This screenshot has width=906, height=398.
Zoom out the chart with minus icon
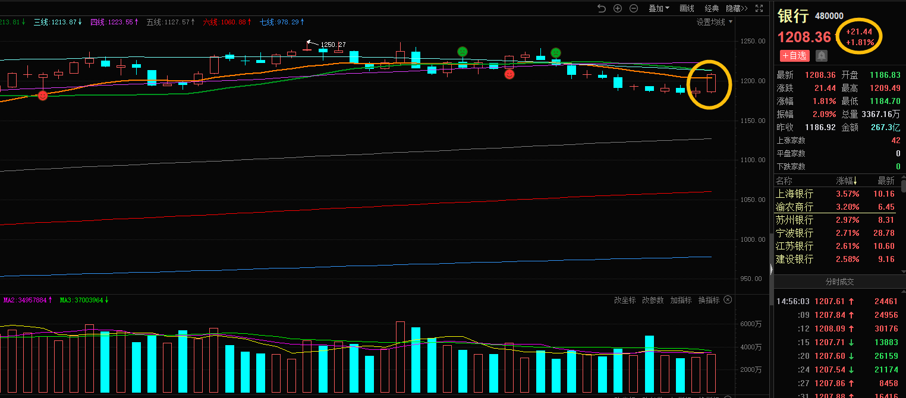pyautogui.click(x=634, y=8)
